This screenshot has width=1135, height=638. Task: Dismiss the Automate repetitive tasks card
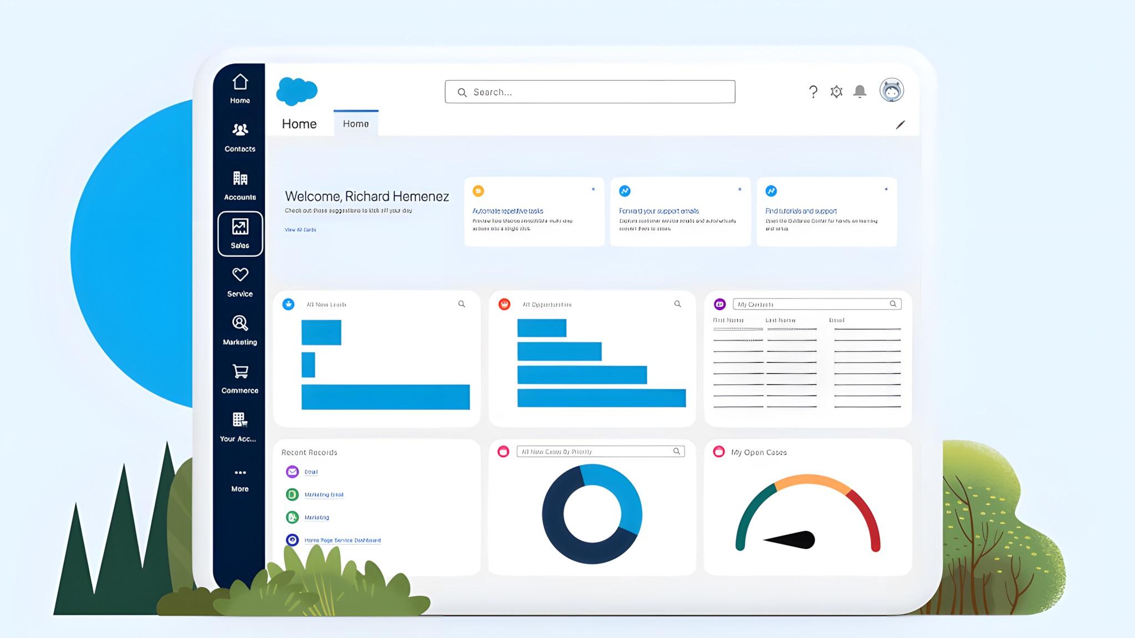click(x=593, y=189)
